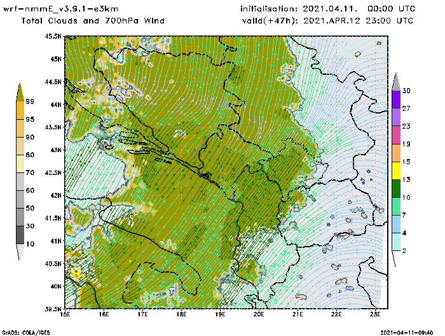
Task: Click the '41.5N' latitude axis label
Action: (x=53, y=218)
